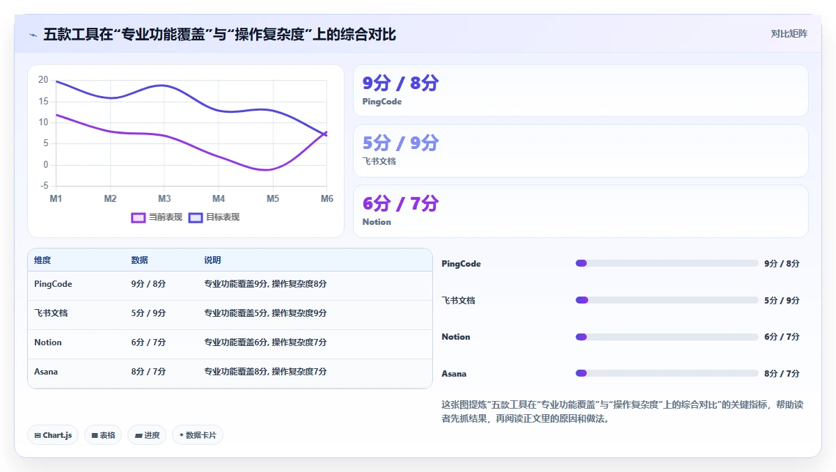Click the M3 axis label on chart

(x=164, y=198)
